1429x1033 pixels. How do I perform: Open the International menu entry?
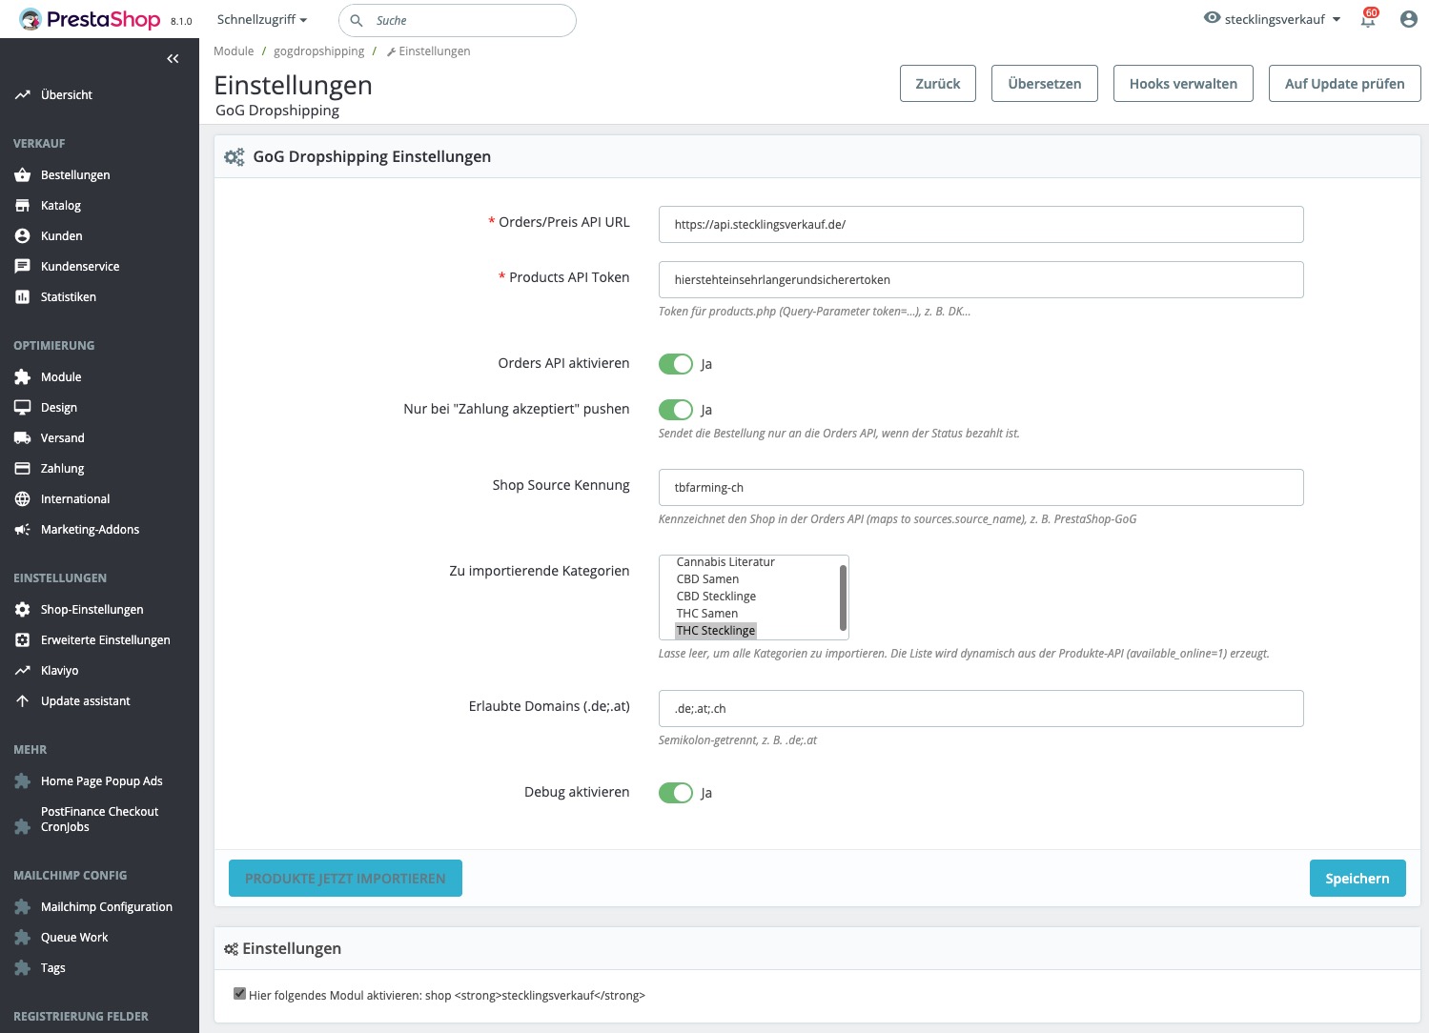[x=75, y=498]
